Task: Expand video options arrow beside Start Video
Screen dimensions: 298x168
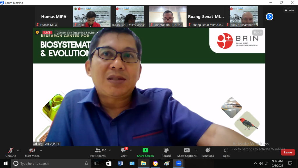Action: pyautogui.click(x=41, y=150)
